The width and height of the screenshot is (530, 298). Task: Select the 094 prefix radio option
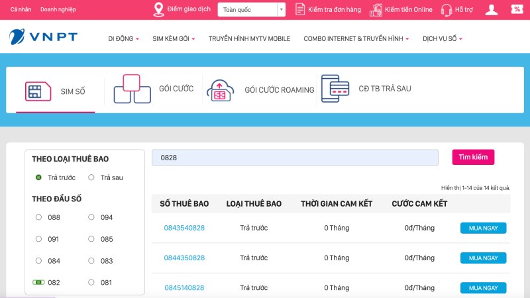tap(91, 217)
